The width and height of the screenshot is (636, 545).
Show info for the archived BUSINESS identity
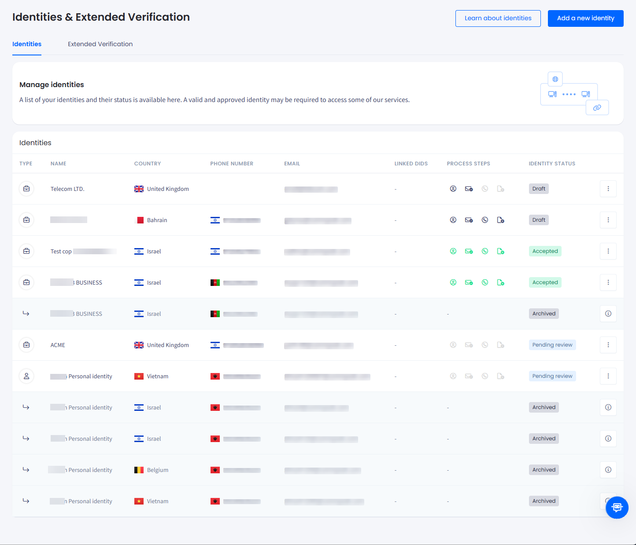(608, 314)
